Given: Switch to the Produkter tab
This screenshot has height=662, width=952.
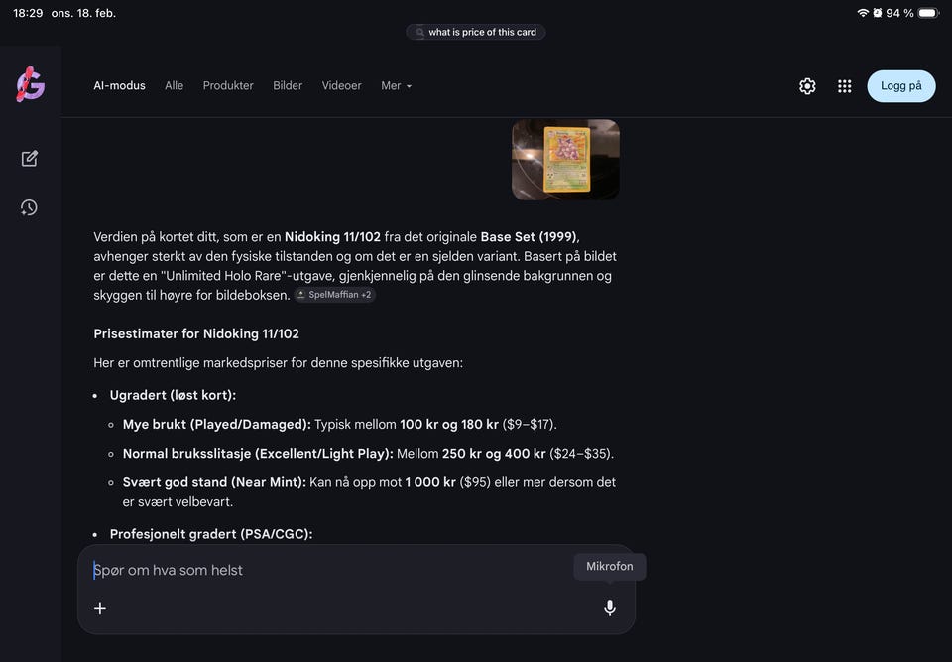Looking at the screenshot, I should 228,86.
